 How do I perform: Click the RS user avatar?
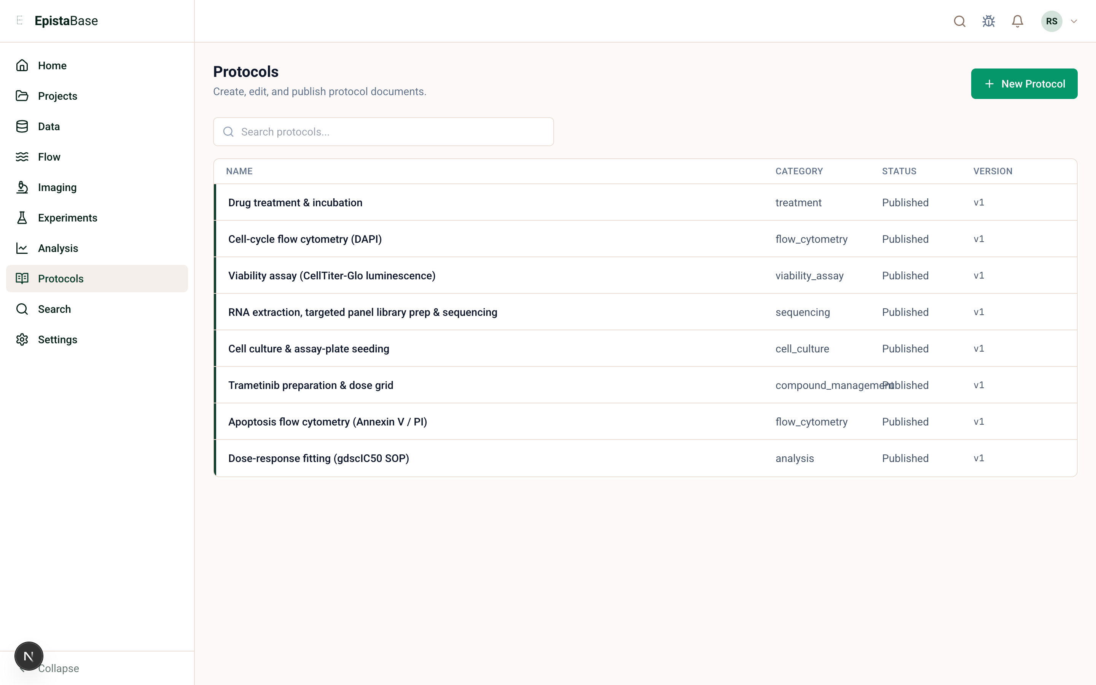coord(1051,21)
